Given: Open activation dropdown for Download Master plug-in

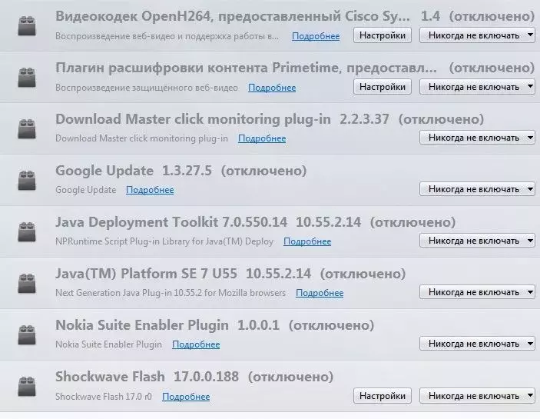Looking at the screenshot, I should (477, 138).
